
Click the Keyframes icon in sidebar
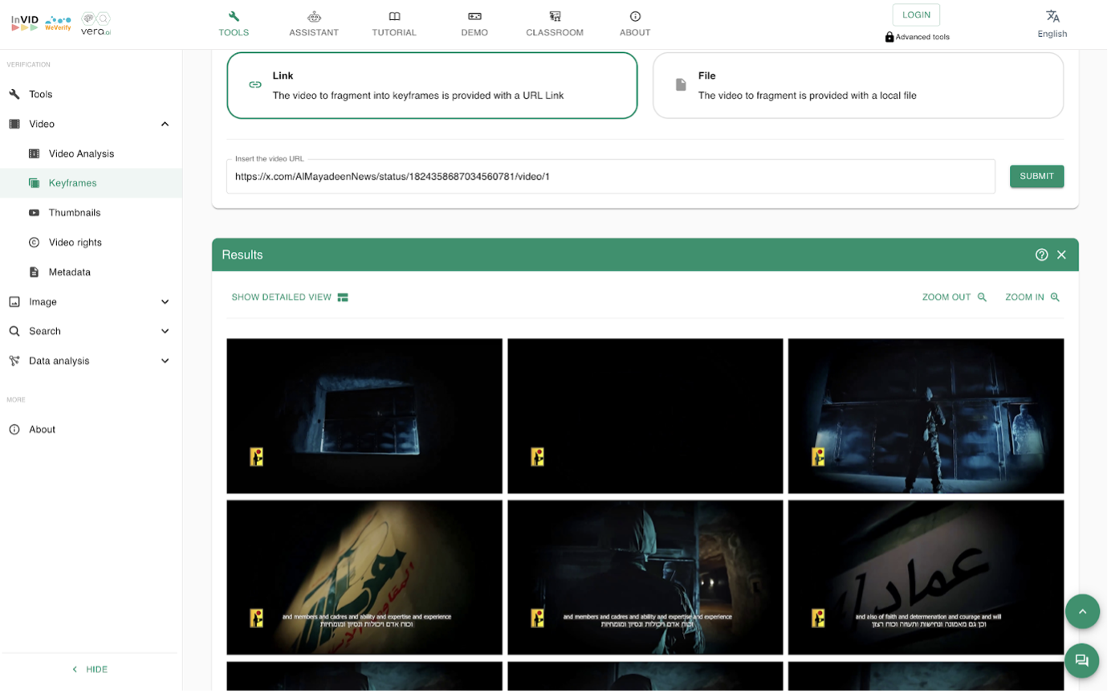point(34,183)
